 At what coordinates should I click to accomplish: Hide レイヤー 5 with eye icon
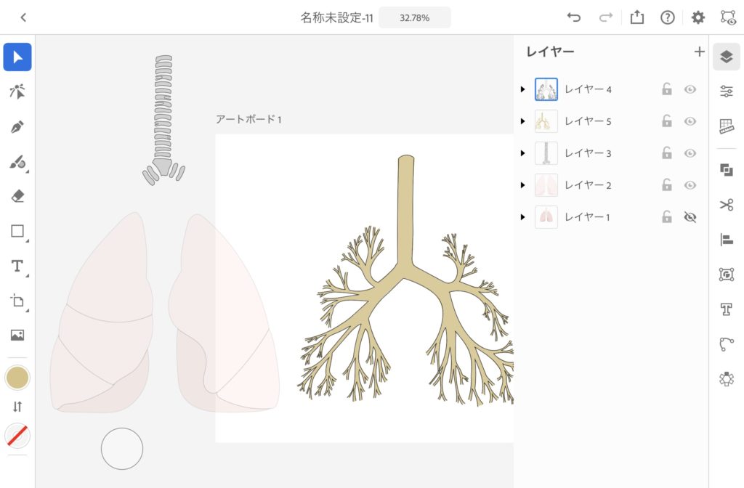coord(690,121)
